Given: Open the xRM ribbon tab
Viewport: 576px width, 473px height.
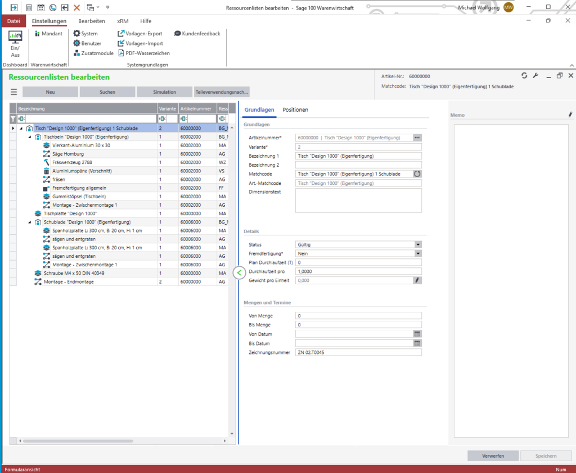Looking at the screenshot, I should tap(123, 21).
